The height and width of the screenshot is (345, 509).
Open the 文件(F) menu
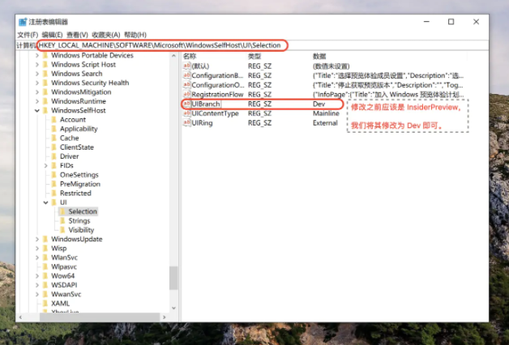click(28, 35)
